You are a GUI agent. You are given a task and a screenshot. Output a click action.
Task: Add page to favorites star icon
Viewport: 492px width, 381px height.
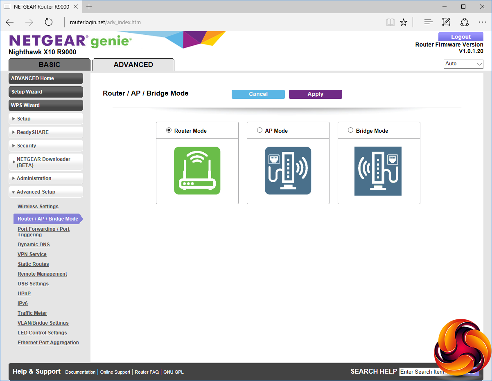404,22
